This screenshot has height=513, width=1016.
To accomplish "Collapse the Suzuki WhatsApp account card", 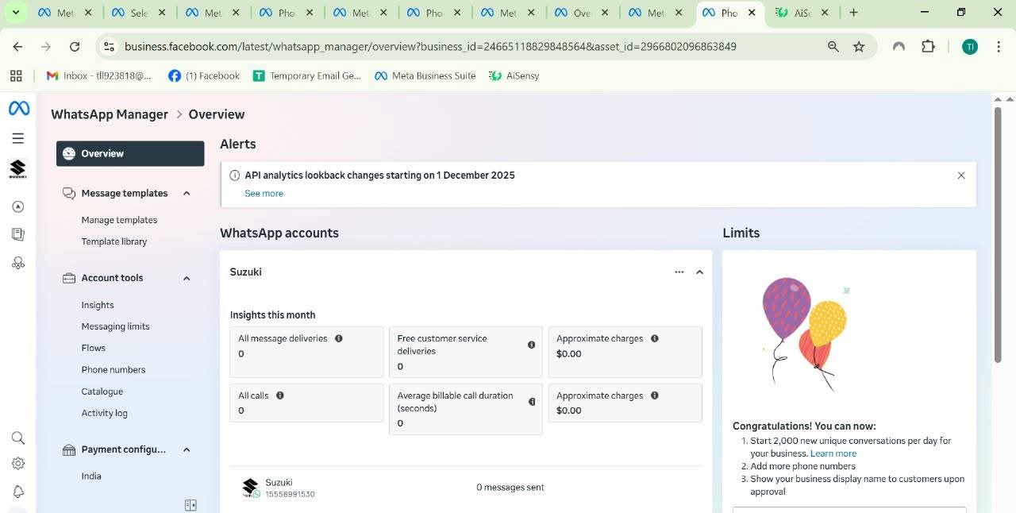I will click(699, 272).
